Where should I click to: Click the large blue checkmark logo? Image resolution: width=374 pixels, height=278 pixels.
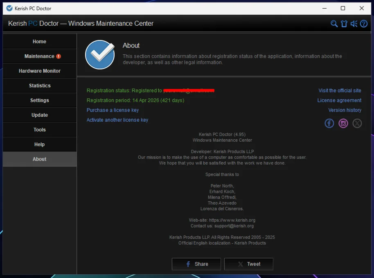coord(100,55)
